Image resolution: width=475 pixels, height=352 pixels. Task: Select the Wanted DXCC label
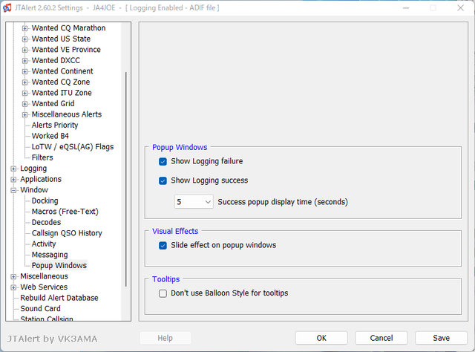[56, 61]
